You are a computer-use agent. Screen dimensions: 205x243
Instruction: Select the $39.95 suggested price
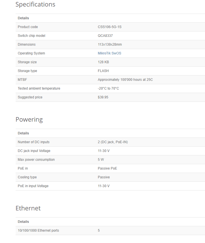tap(103, 97)
